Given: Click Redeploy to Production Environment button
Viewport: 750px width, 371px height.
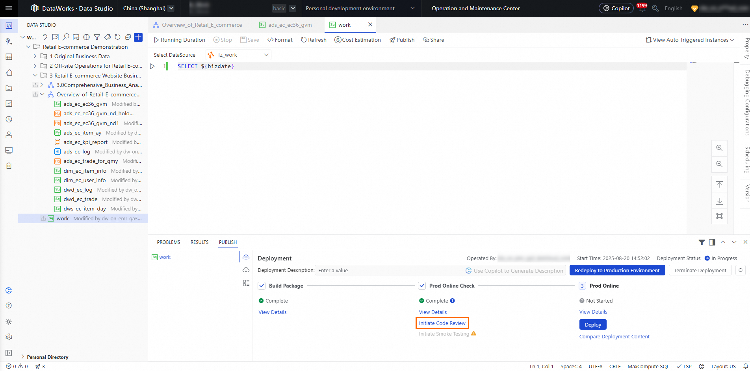Looking at the screenshot, I should coord(617,270).
